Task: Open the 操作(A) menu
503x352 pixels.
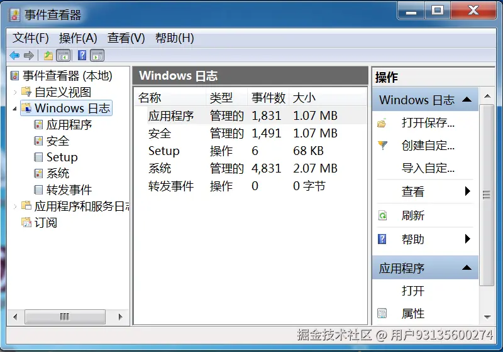Action: (78, 38)
